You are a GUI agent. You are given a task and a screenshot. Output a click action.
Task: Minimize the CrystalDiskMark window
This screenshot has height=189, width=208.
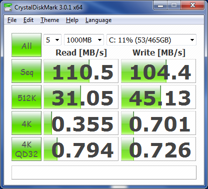160,5
